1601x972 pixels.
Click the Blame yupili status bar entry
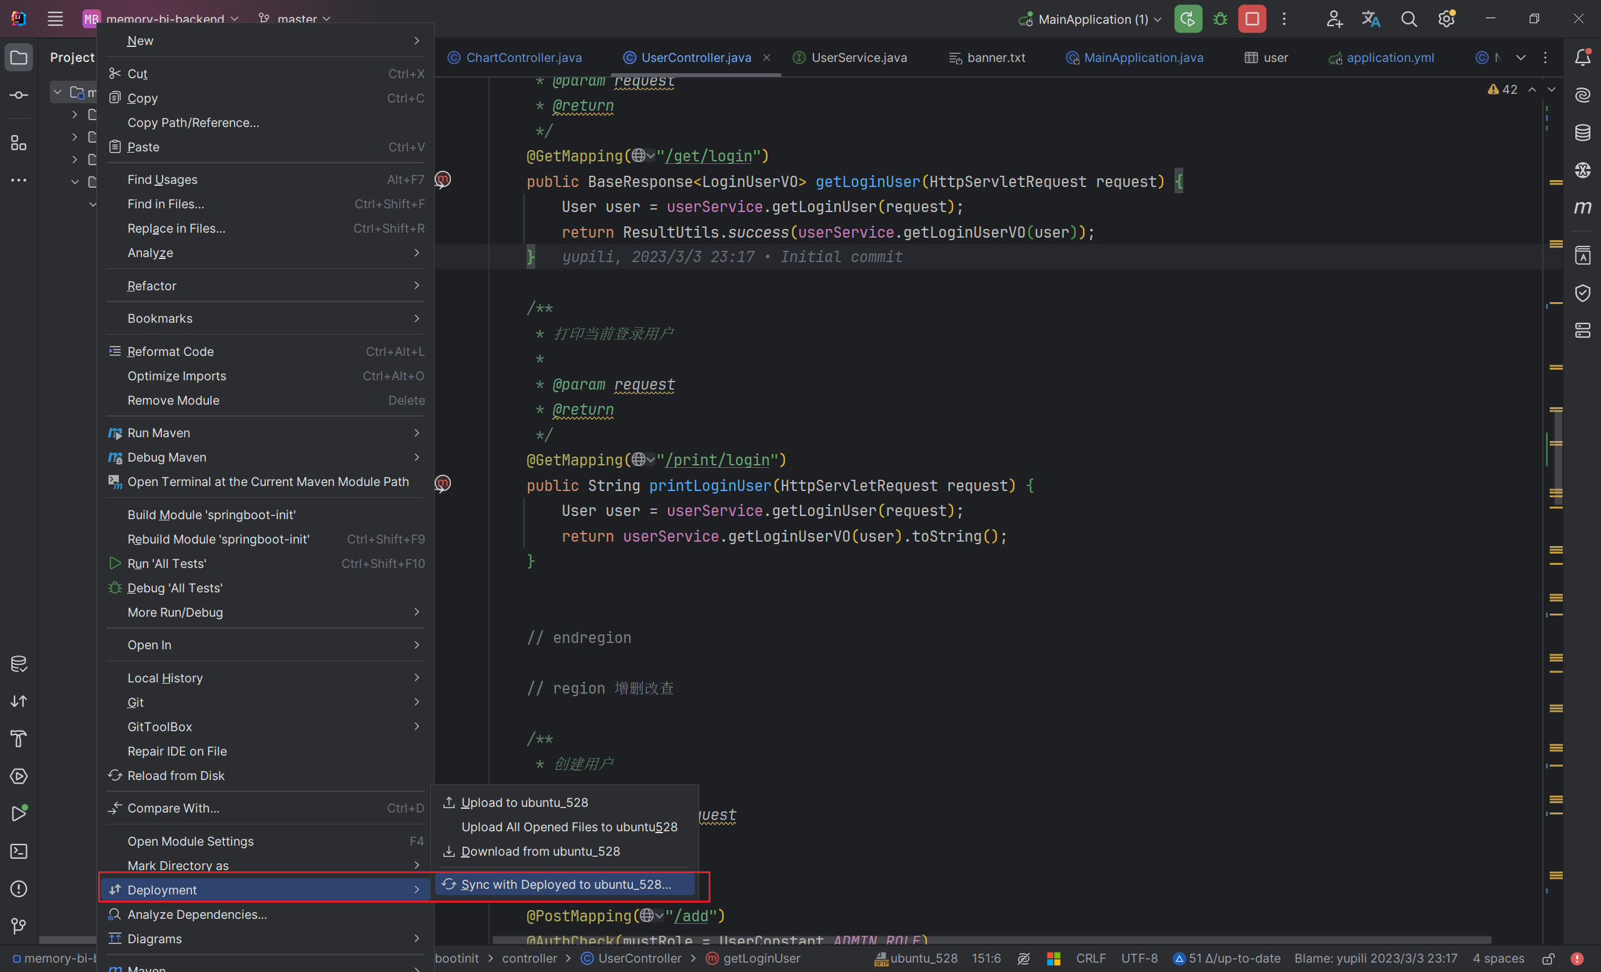1375,958
